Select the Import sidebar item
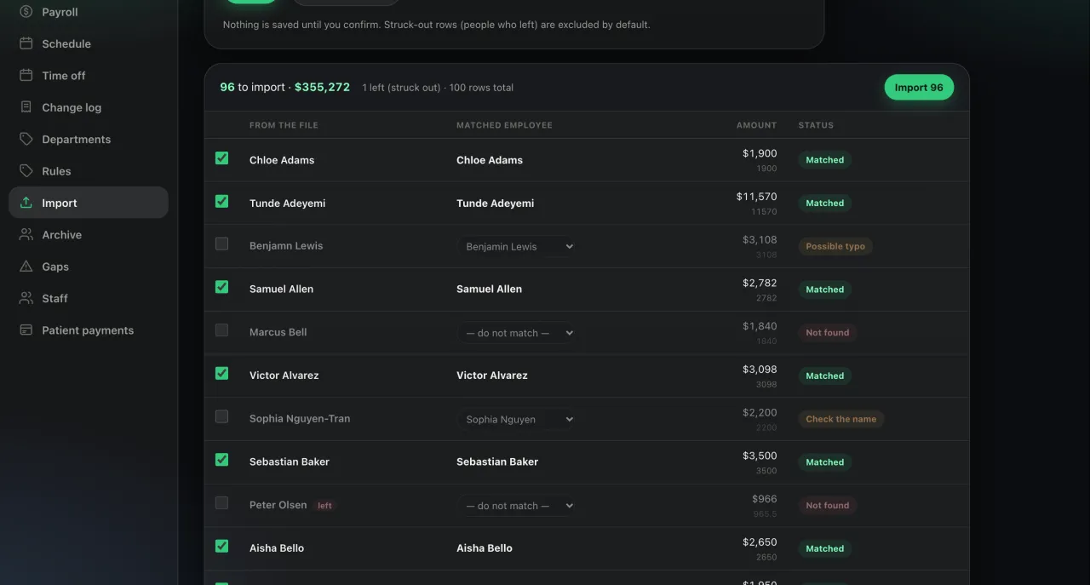This screenshot has width=1090, height=585. click(89, 203)
